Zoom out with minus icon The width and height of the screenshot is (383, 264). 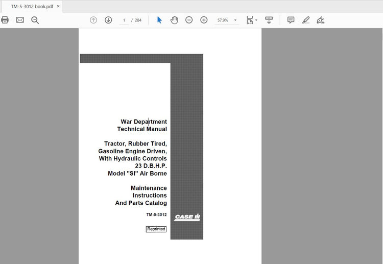click(189, 20)
